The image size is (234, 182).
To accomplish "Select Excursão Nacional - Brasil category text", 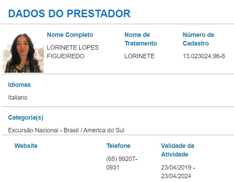I will pyautogui.click(x=43, y=130).
